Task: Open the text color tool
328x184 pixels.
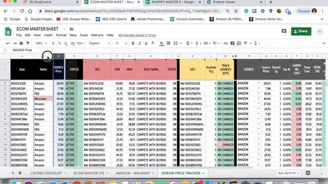Action: click(x=153, y=43)
